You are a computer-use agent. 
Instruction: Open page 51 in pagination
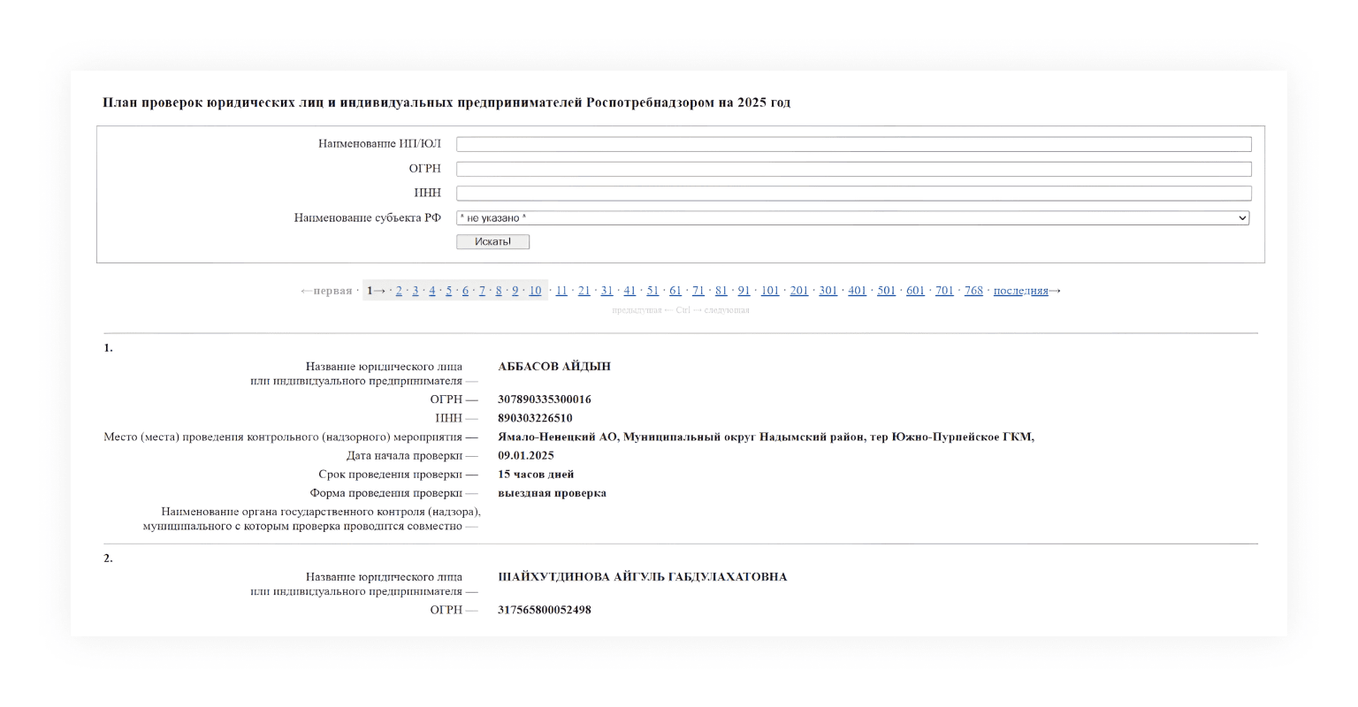[652, 291]
